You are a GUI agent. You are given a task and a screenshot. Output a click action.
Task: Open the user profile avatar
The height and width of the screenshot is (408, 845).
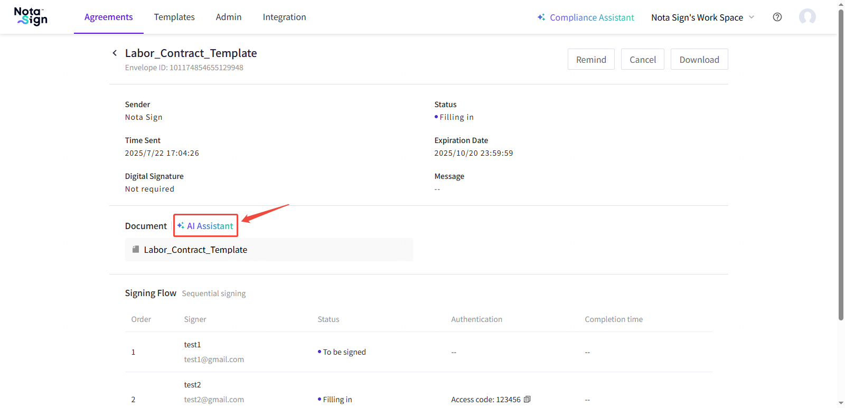(807, 17)
